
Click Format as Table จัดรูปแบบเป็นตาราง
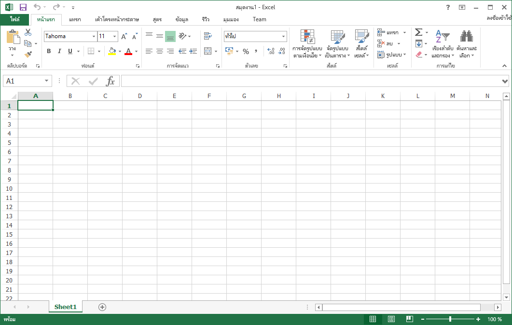click(x=337, y=44)
